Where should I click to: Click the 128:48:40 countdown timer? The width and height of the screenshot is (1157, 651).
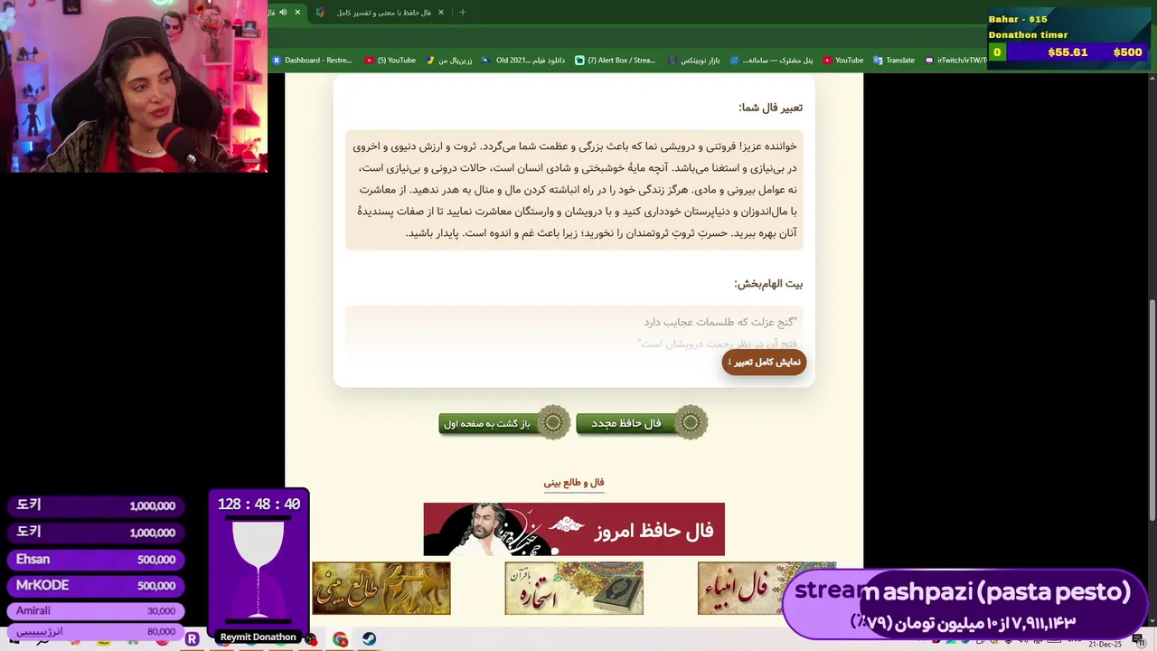click(x=259, y=505)
